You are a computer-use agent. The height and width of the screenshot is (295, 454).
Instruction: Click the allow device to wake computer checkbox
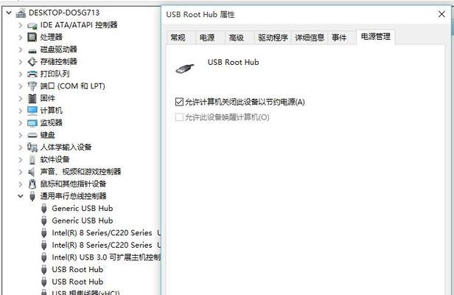179,117
